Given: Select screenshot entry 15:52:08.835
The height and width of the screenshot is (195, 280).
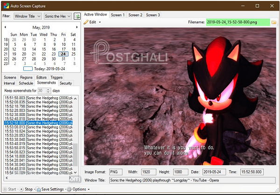Looking at the screenshot, I should (x=38, y=102).
